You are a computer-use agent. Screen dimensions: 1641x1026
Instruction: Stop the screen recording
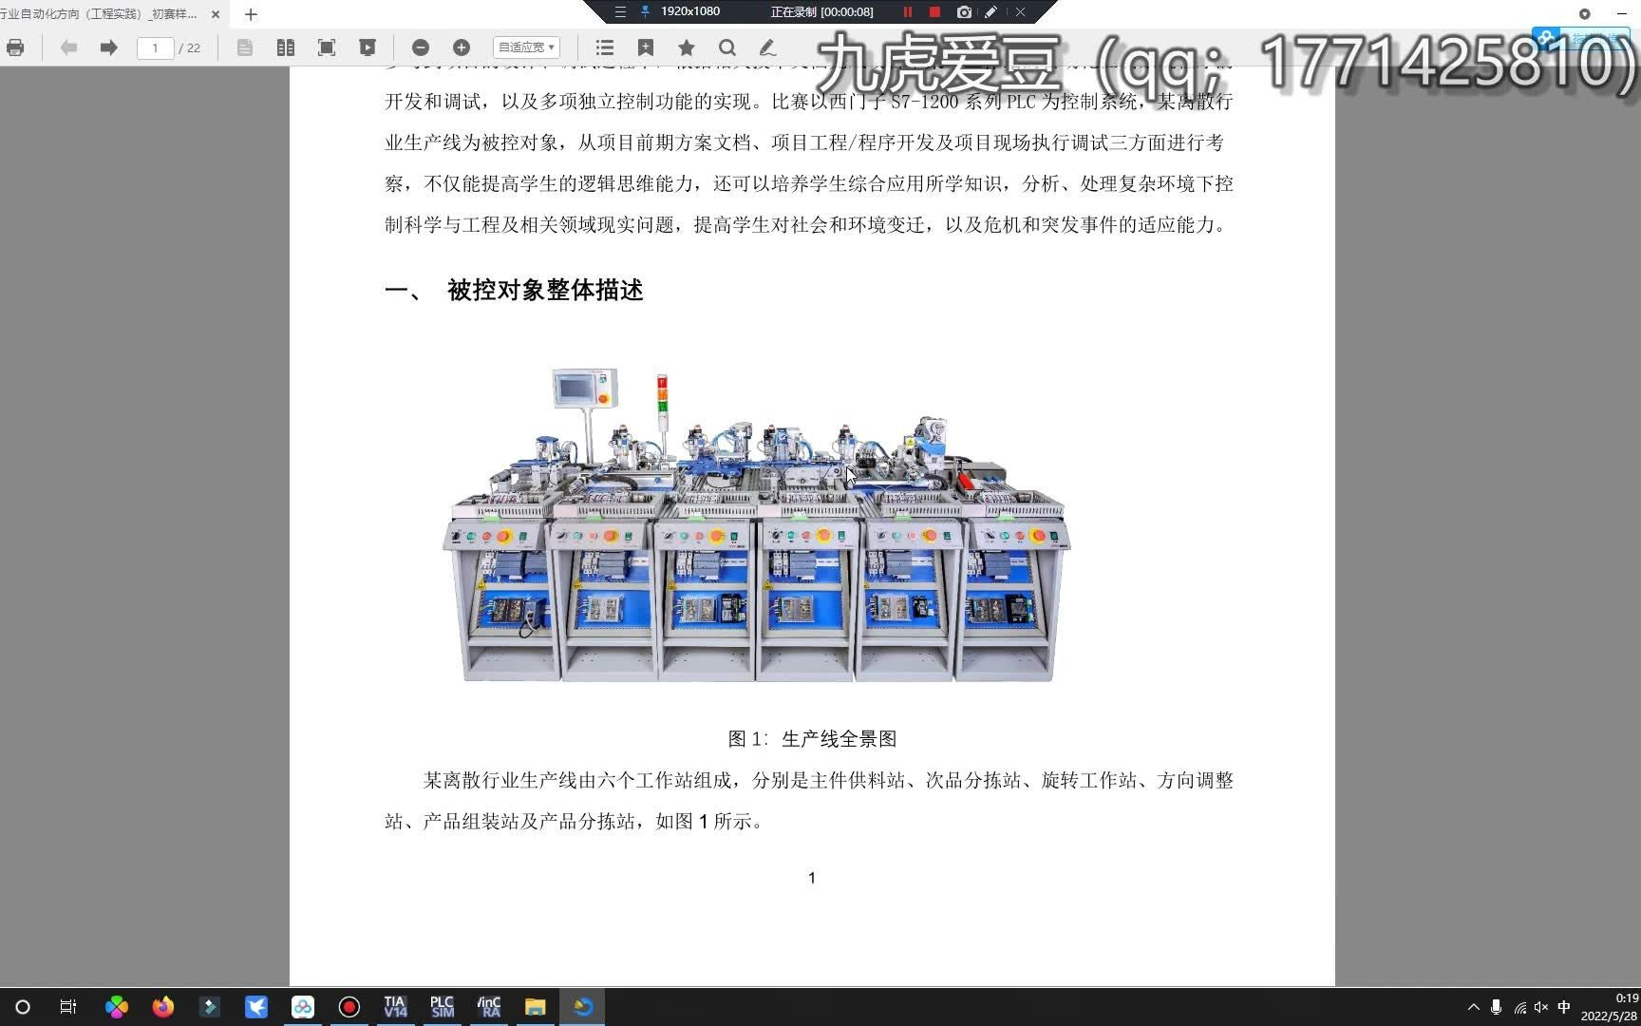[934, 12]
